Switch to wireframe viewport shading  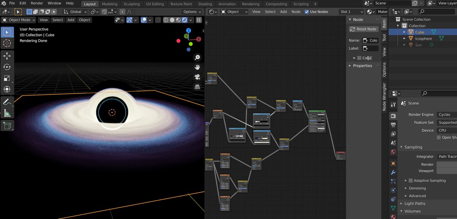click(x=166, y=20)
